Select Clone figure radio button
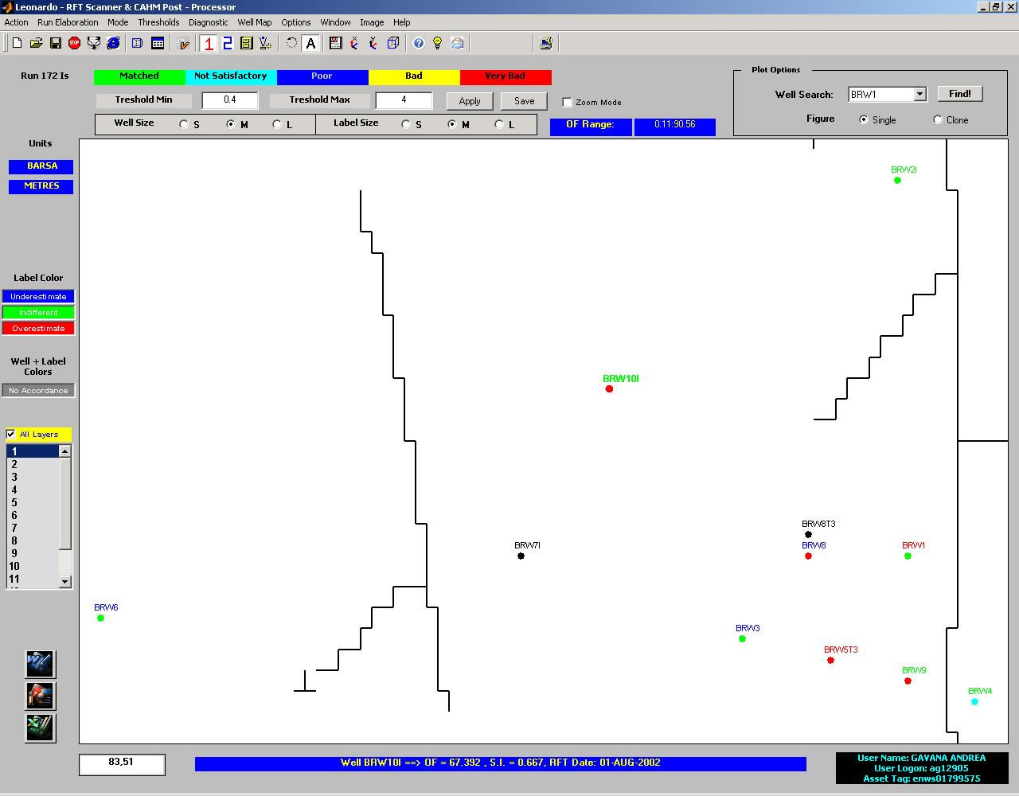Image resolution: width=1019 pixels, height=796 pixels. pos(938,120)
